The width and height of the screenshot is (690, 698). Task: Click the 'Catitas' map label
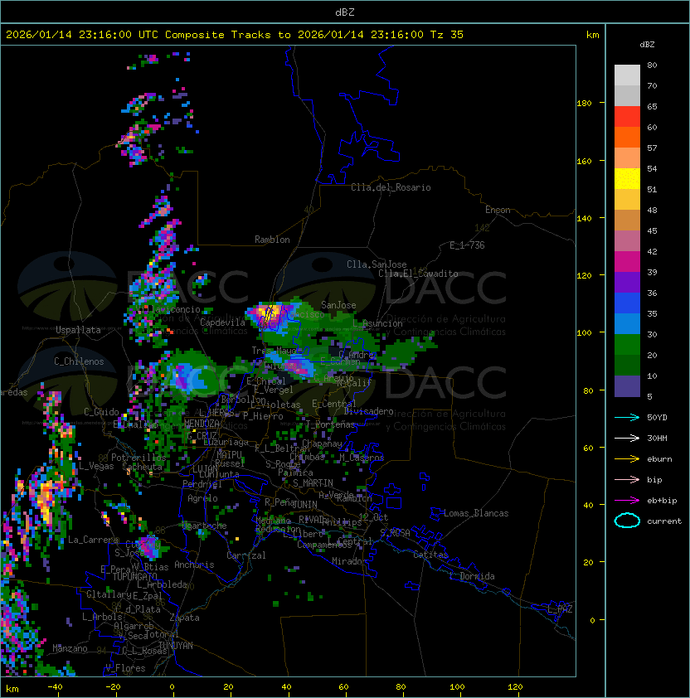tap(430, 555)
